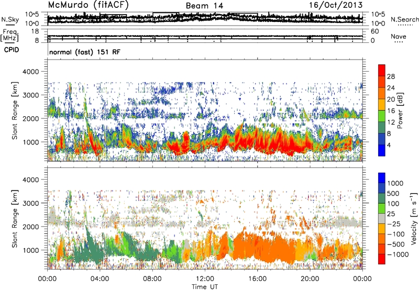Click the 'Velocity [m s-1]' colorbar label
The width and height of the screenshot is (419, 290).
point(414,218)
